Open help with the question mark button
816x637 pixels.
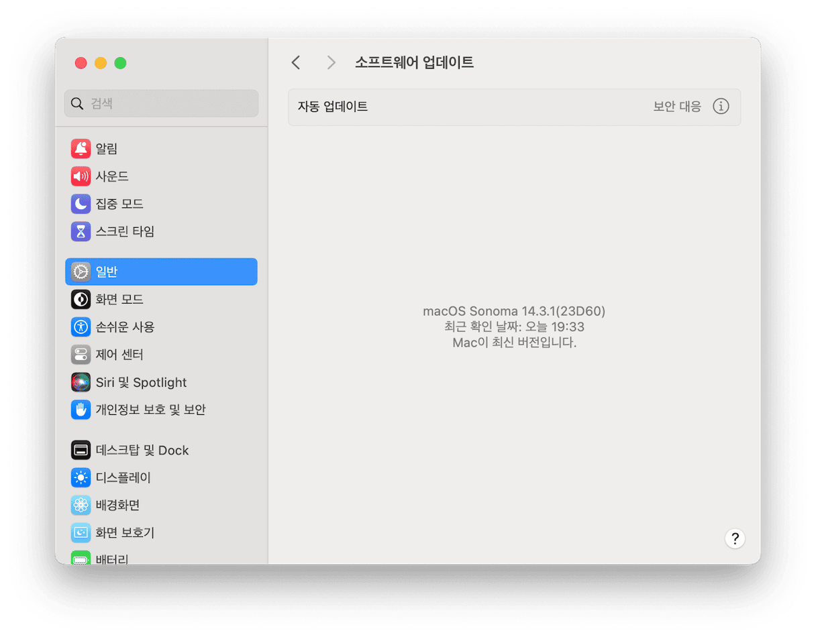[735, 538]
